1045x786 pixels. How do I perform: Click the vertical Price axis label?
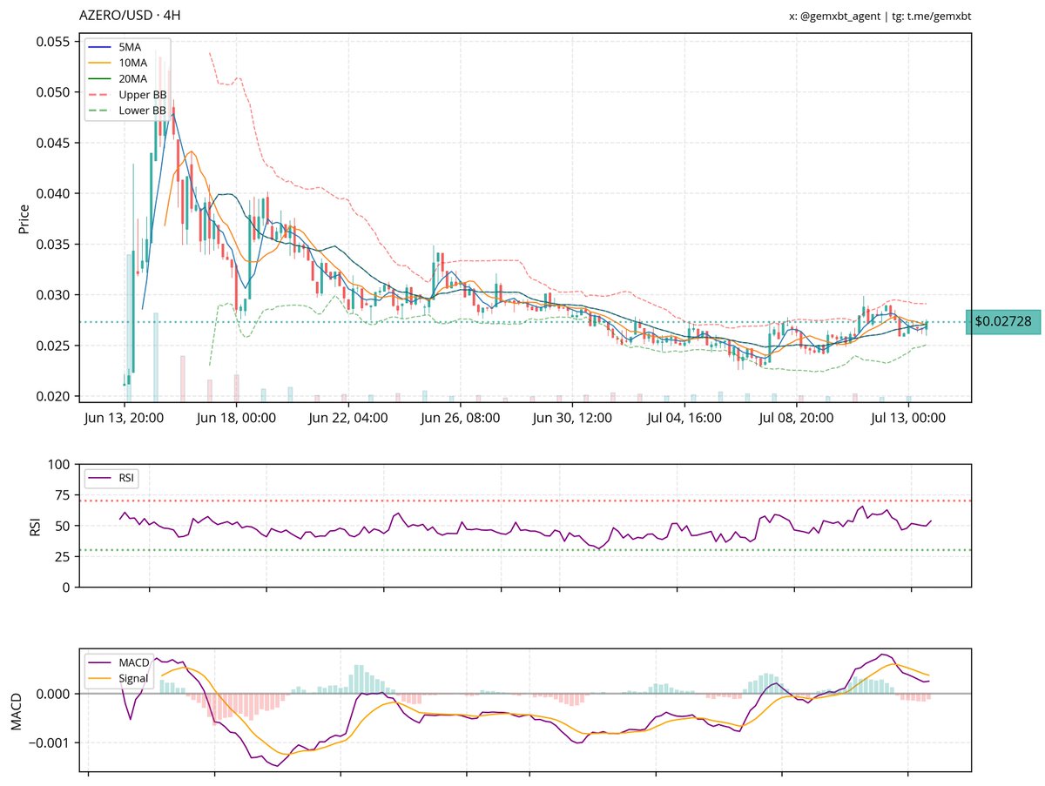(x=24, y=218)
